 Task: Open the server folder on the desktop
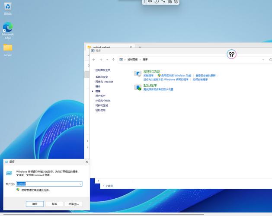click(8, 48)
